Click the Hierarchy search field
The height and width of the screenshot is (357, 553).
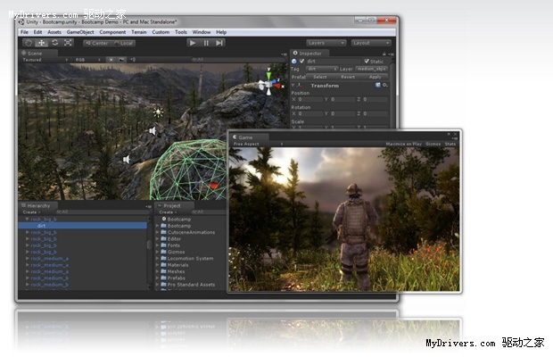pyautogui.click(x=102, y=212)
